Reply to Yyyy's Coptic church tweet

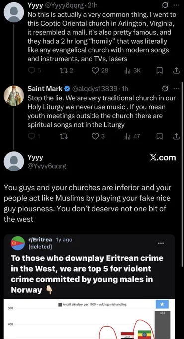click(34, 71)
